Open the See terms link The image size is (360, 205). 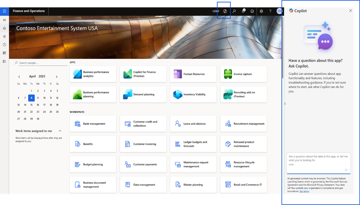pyautogui.click(x=304, y=191)
